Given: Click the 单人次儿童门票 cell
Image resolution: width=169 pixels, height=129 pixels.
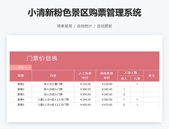Looking at the screenshot, I should coord(53,84).
